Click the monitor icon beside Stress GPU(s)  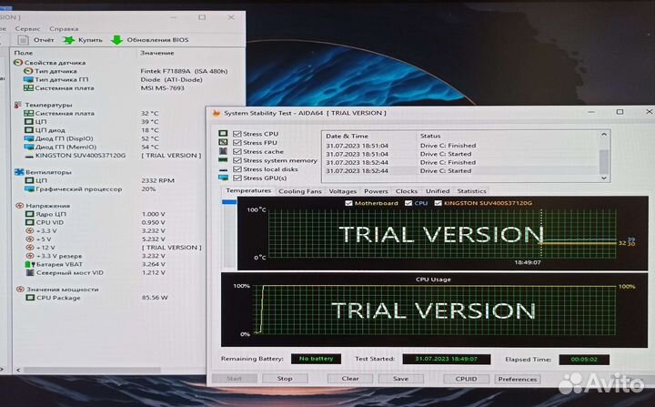click(x=224, y=178)
